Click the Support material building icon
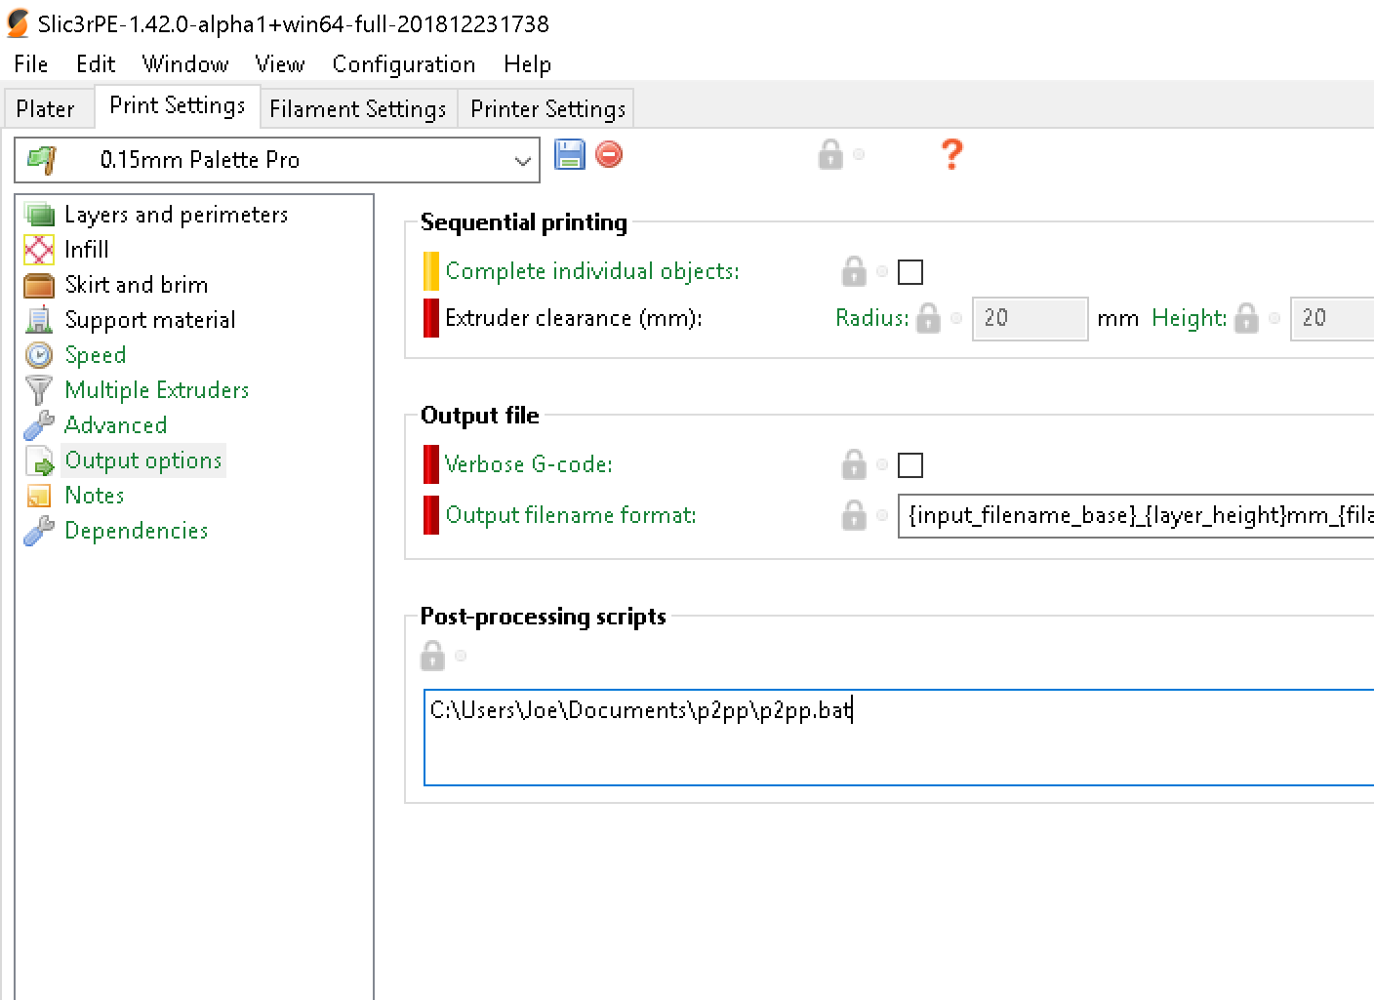Viewport: 1374px width, 1000px height. [x=39, y=320]
